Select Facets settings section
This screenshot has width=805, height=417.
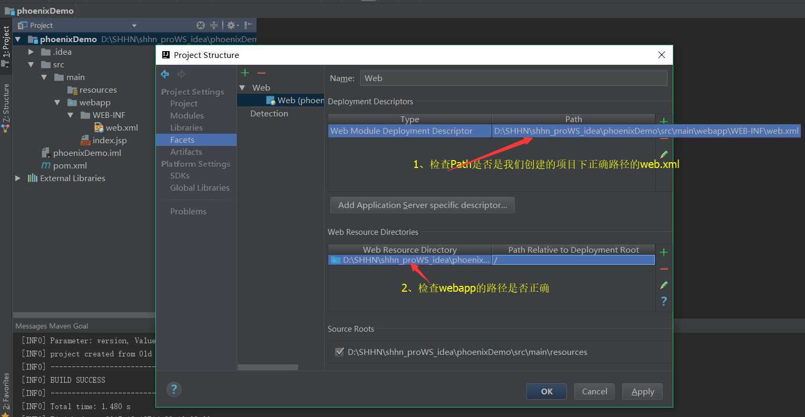pyautogui.click(x=196, y=140)
